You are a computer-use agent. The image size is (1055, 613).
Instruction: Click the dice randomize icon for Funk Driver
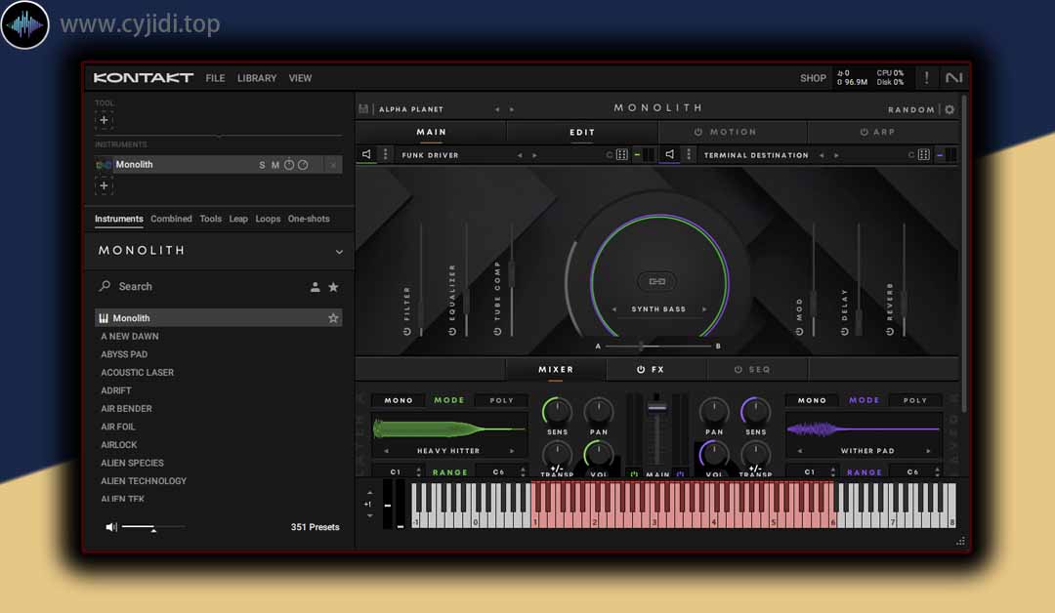(x=621, y=154)
